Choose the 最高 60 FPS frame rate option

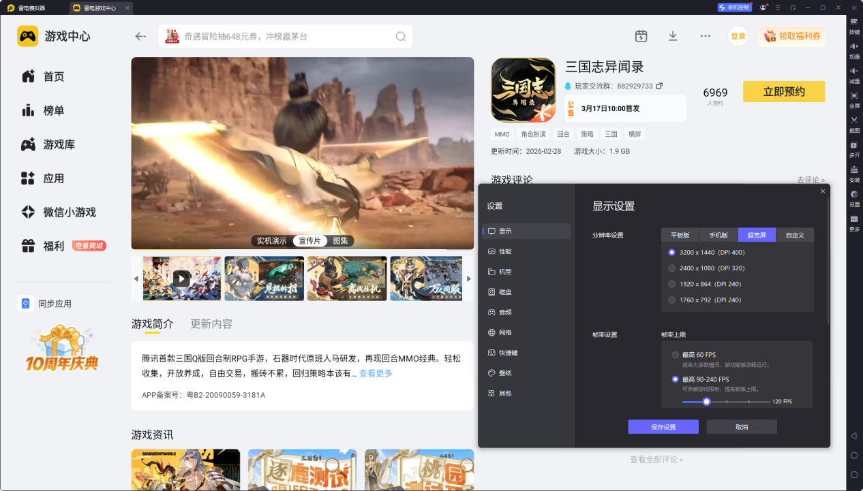(676, 355)
